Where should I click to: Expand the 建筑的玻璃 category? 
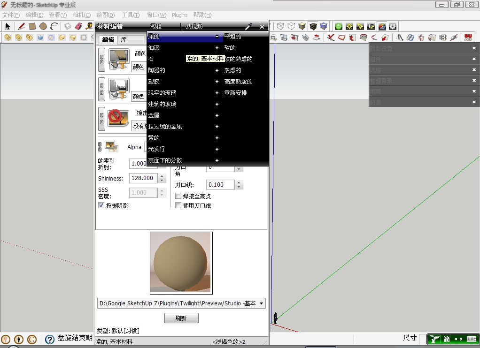pyautogui.click(x=217, y=104)
